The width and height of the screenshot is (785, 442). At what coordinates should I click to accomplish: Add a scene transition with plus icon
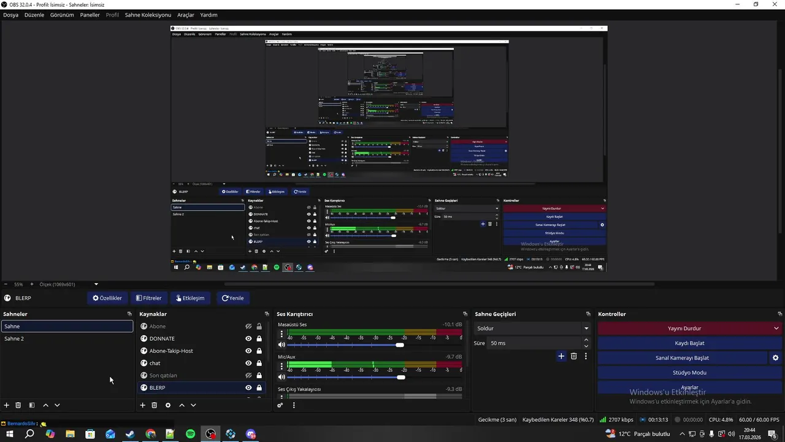(561, 356)
